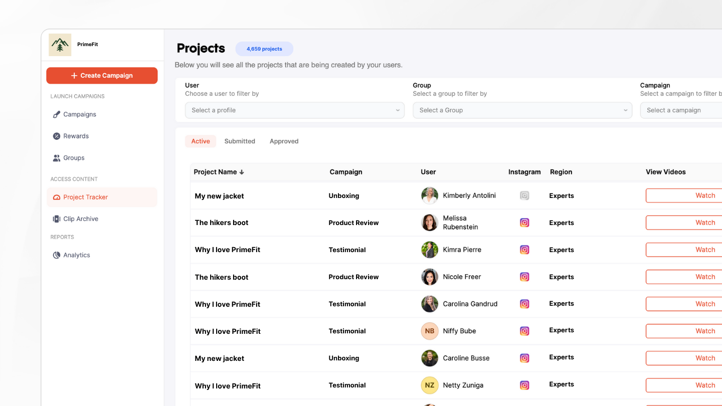Click the Campaign column header
The image size is (722, 406).
(x=346, y=172)
